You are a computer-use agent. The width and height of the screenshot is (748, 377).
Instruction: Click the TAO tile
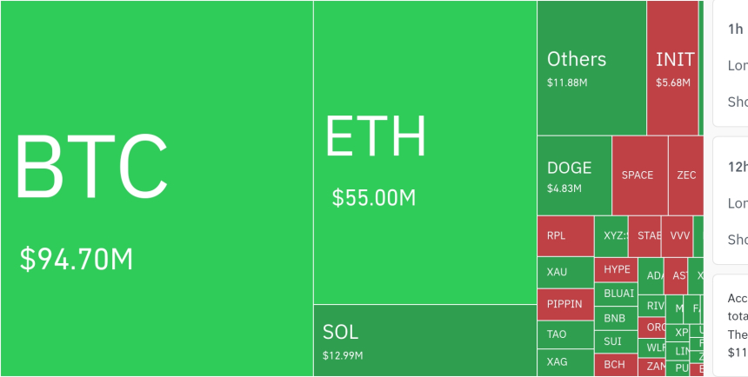[x=564, y=334]
